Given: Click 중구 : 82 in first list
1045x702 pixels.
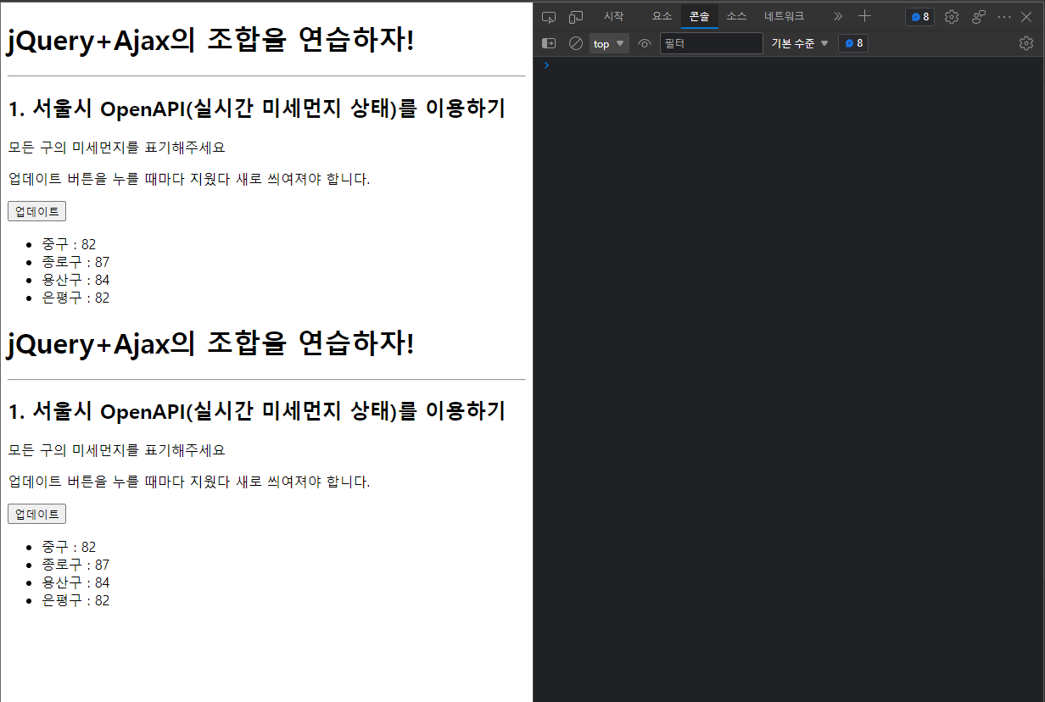Looking at the screenshot, I should tap(69, 244).
